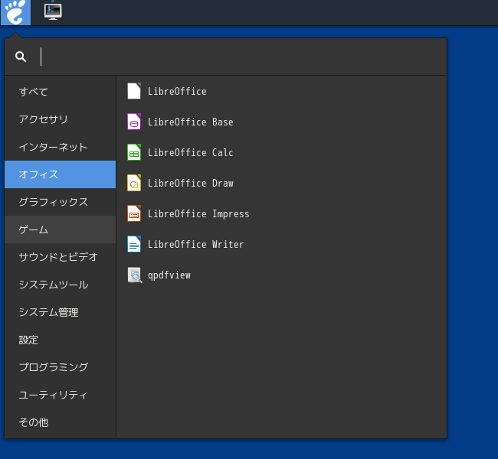Select the グラフィックス category
The width and height of the screenshot is (498, 459).
(x=60, y=202)
